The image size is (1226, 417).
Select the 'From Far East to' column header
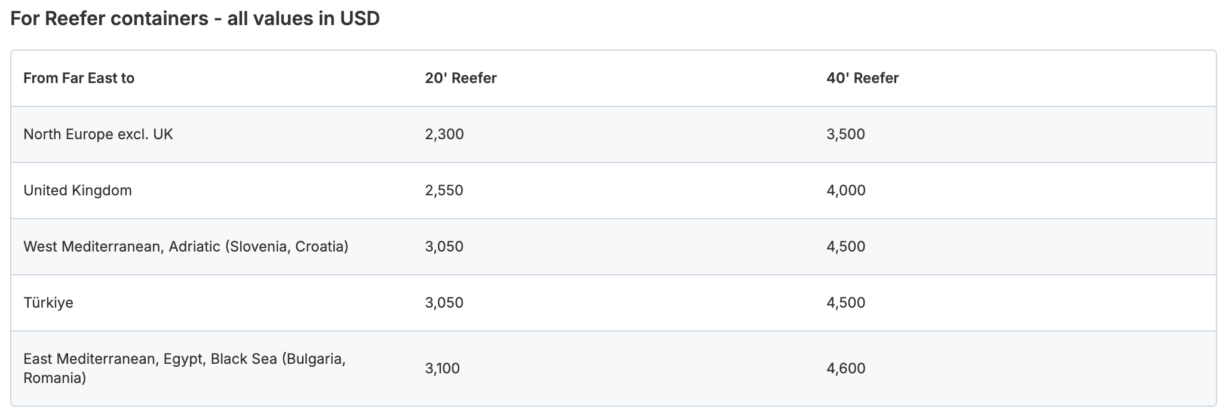(x=79, y=78)
